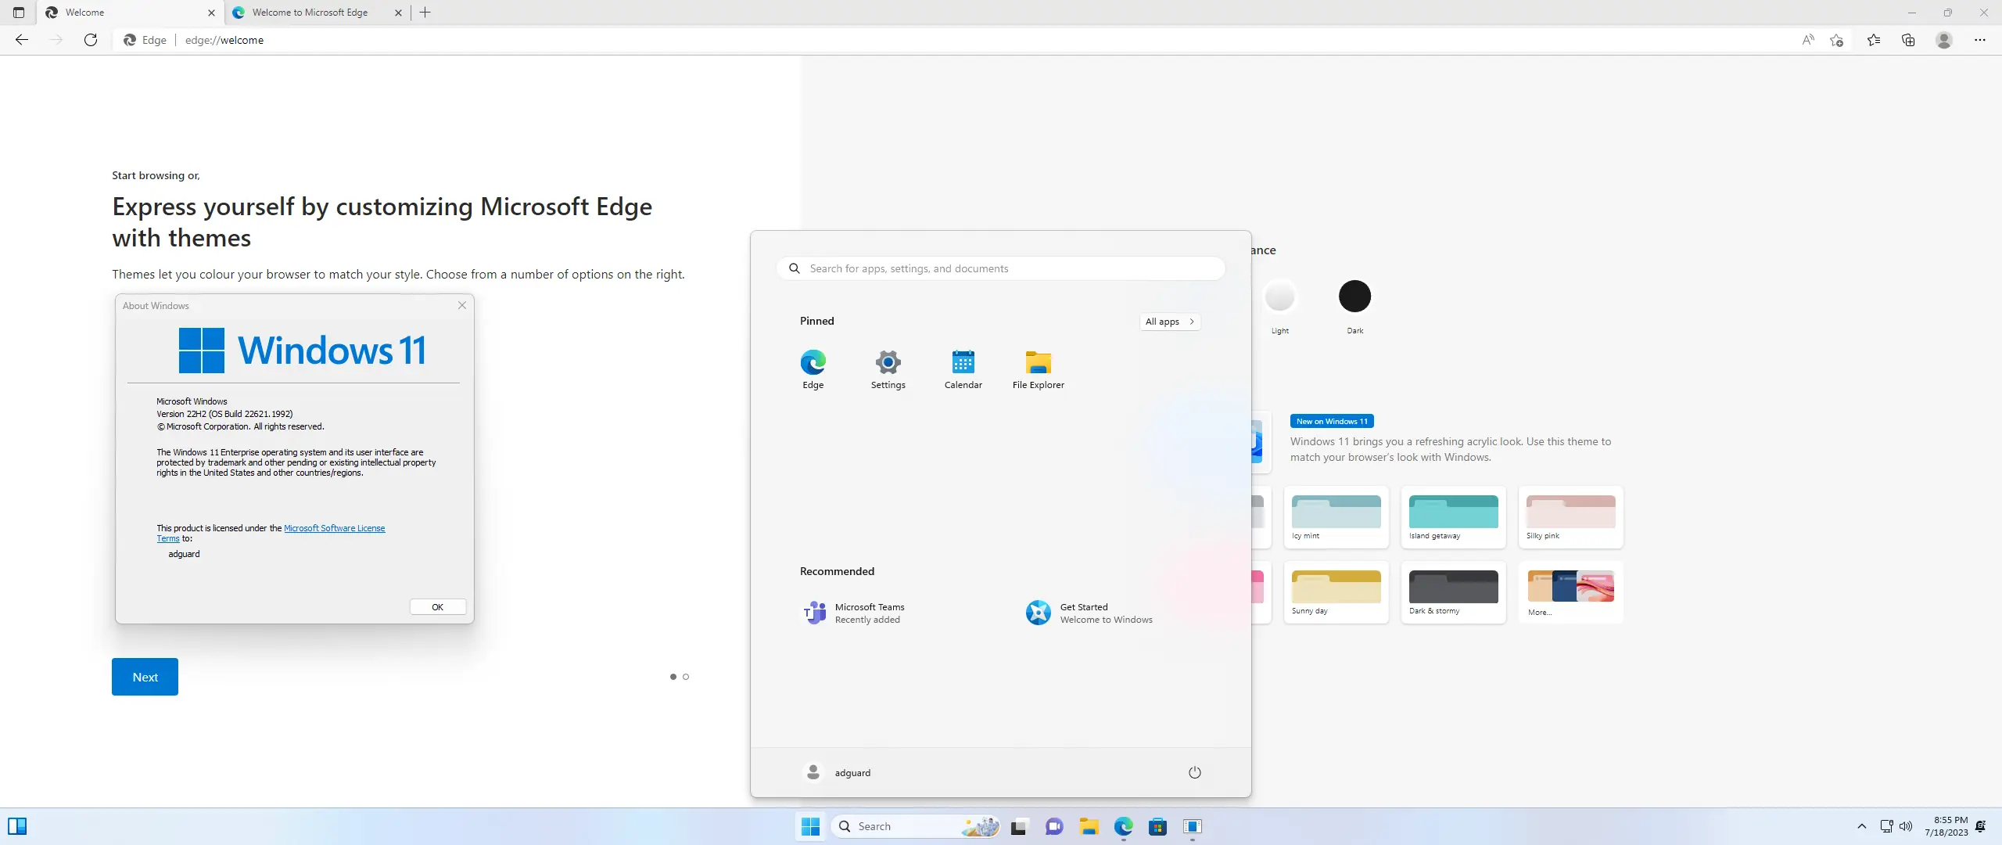Expand the All apps list
2002x845 pixels.
[1169, 321]
